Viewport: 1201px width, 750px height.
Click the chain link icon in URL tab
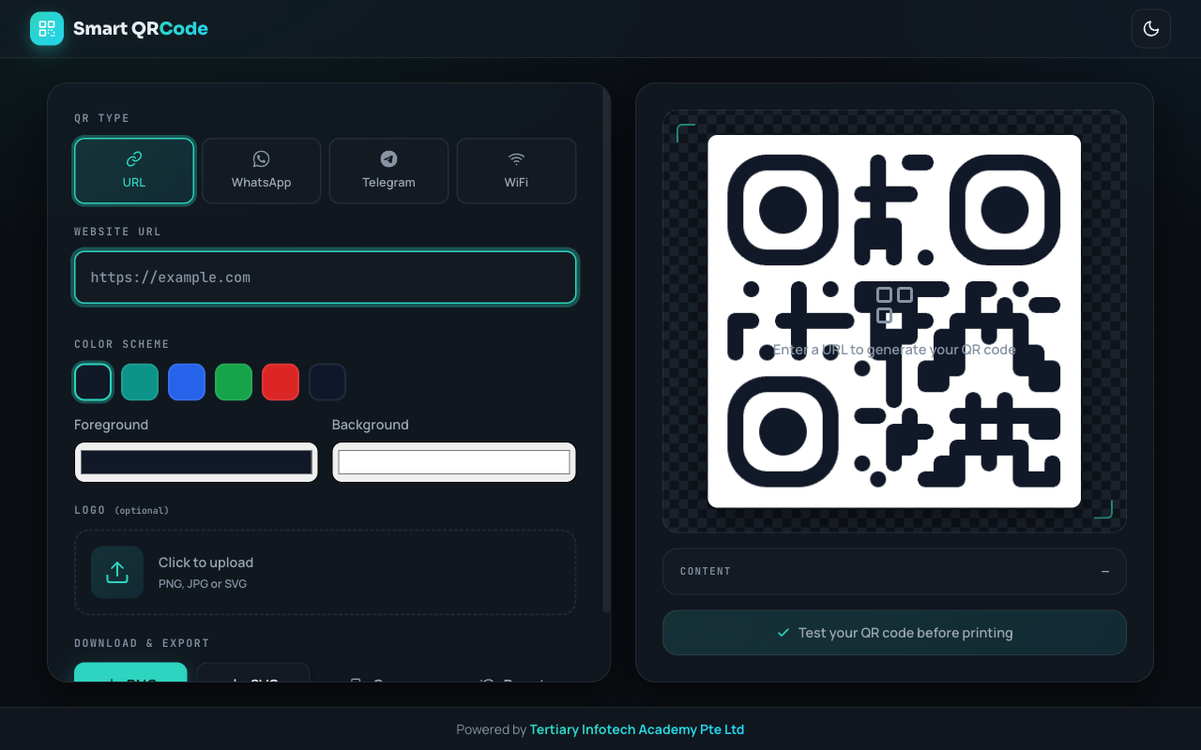tap(134, 159)
